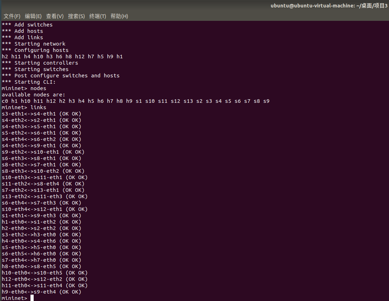Click the s3-eth1<->s4-eth1 link line
This screenshot has height=301, width=389.
(41, 114)
